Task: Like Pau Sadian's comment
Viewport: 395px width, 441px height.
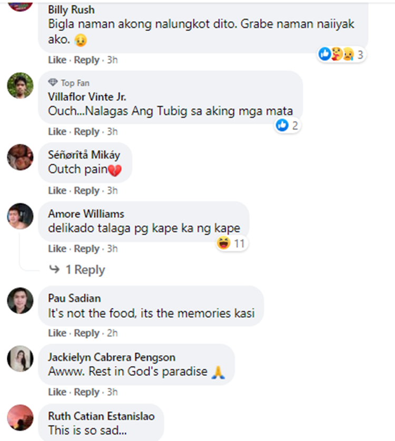Action: [x=57, y=333]
